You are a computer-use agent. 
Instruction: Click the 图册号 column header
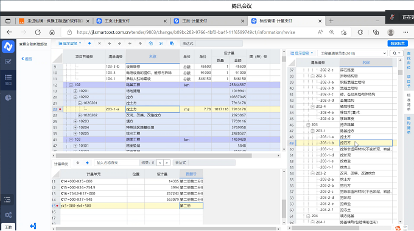pyautogui.click(x=191, y=174)
